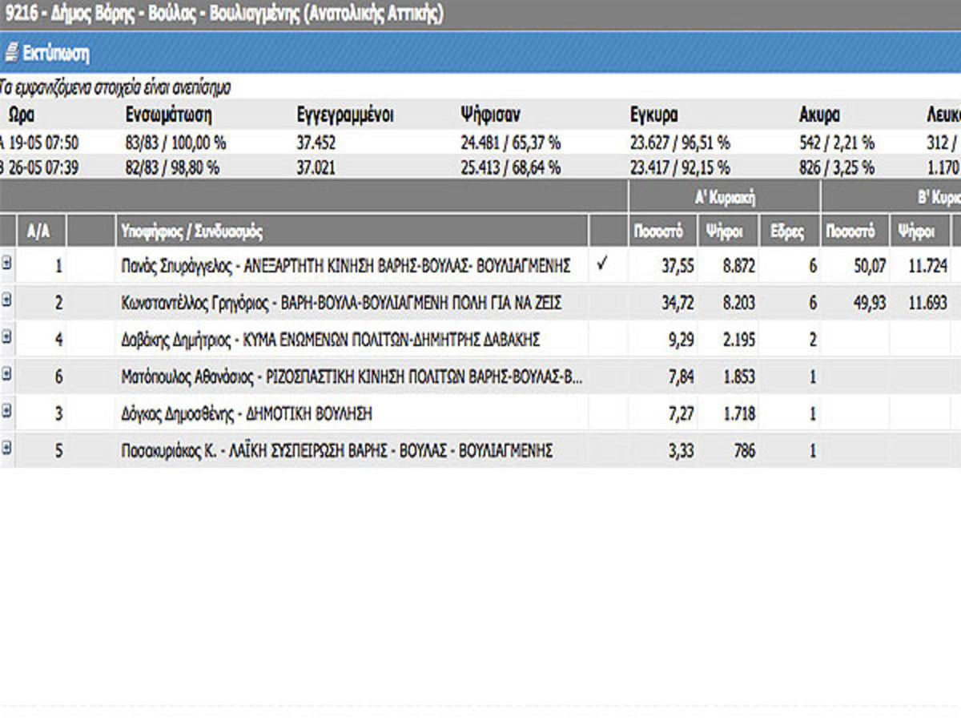Expand row for Πανάς Σπυράγγελος

click(x=7, y=265)
